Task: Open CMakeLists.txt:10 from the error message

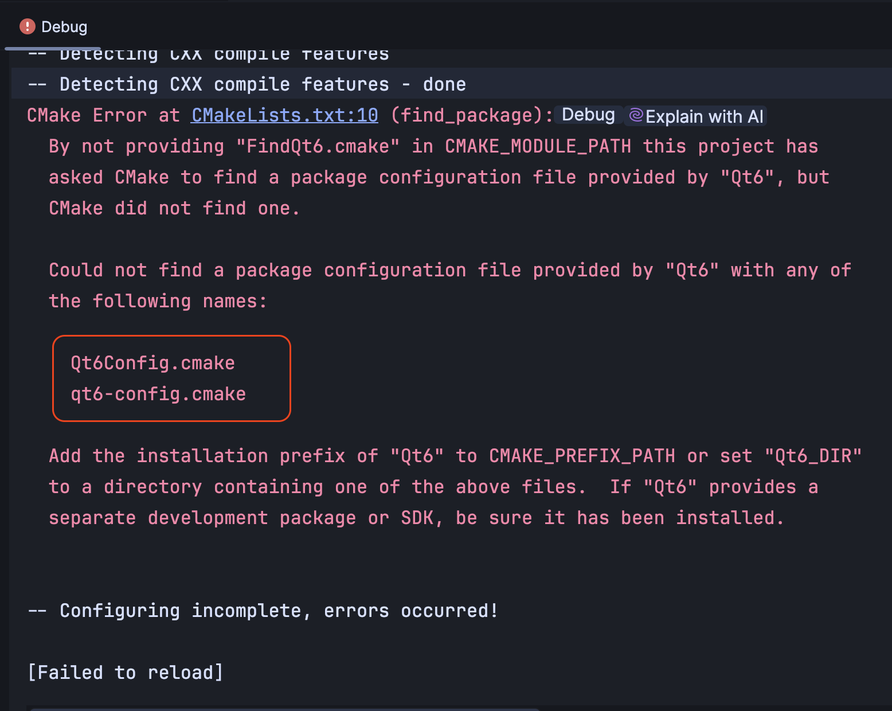Action: (284, 115)
